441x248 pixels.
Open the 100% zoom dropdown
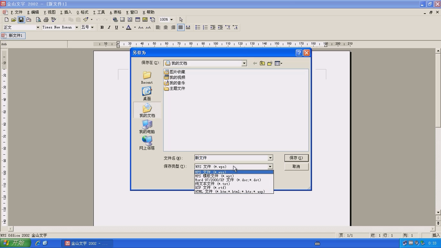171,20
